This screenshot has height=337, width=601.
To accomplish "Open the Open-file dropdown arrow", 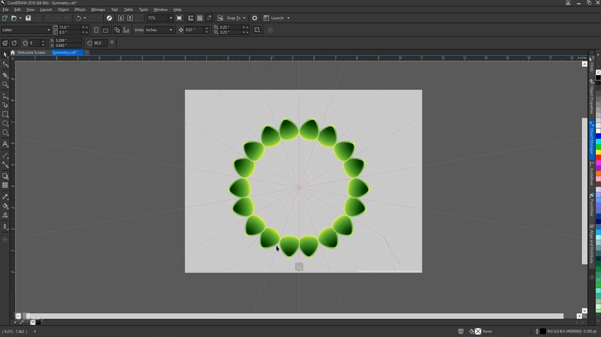I will [x=20, y=18].
